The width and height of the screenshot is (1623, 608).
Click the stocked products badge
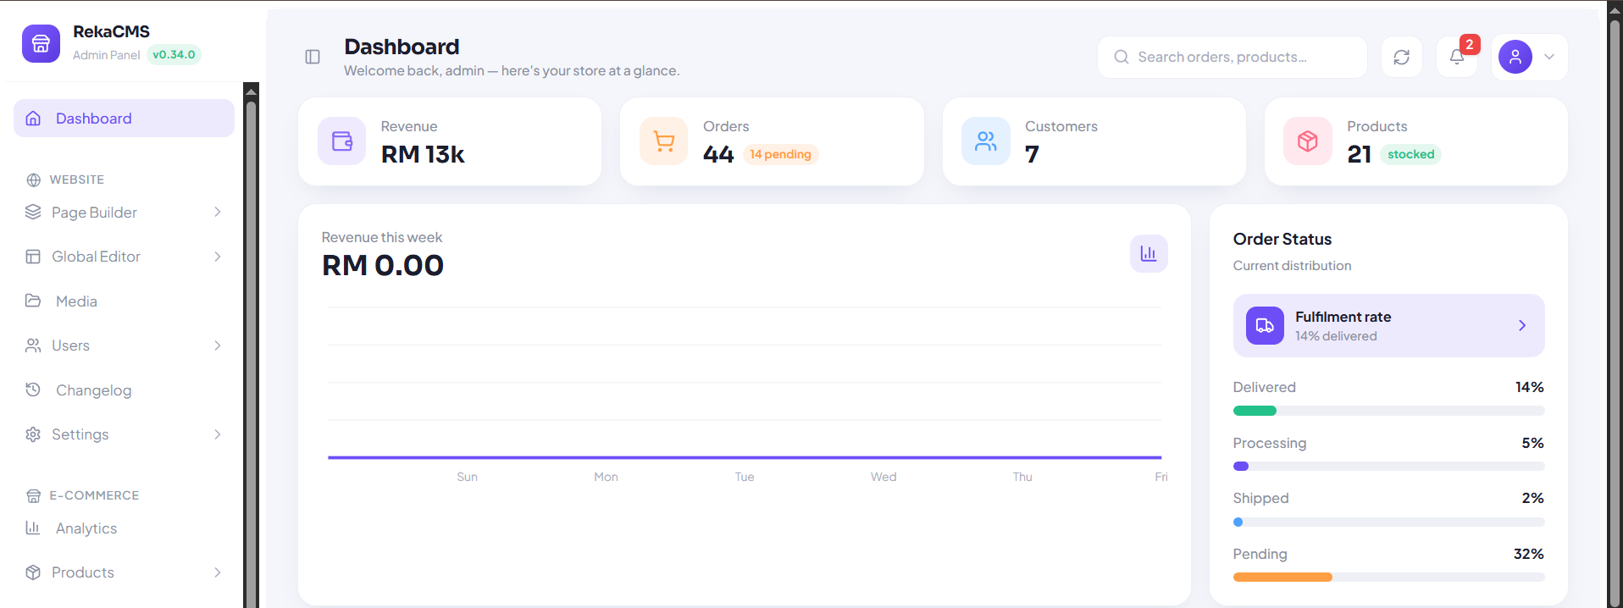1410,154
